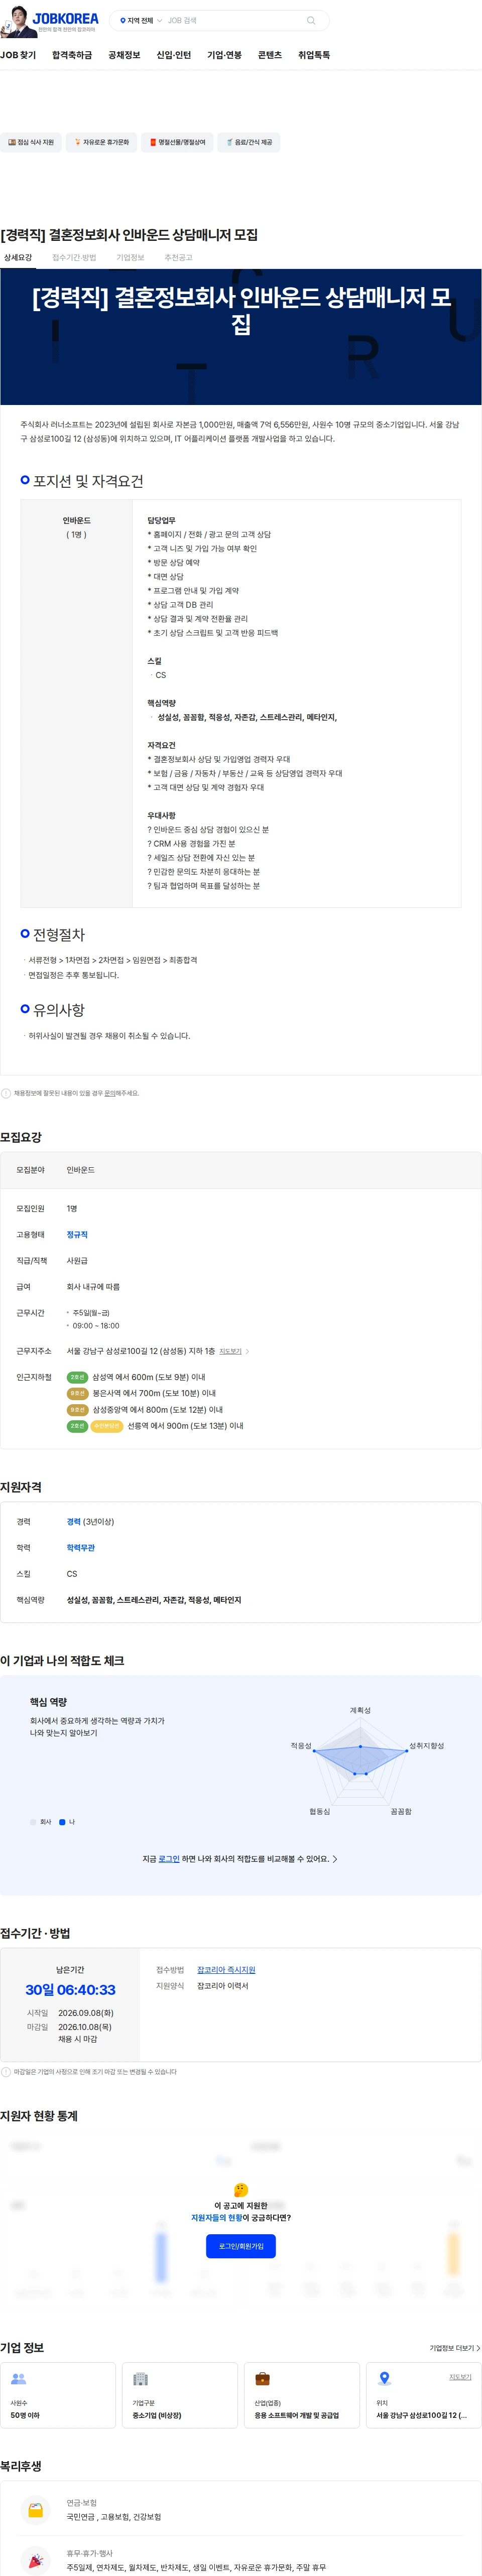Click the 위치 map pin icon
Screen dimensions: 482x2576
coord(384,2378)
